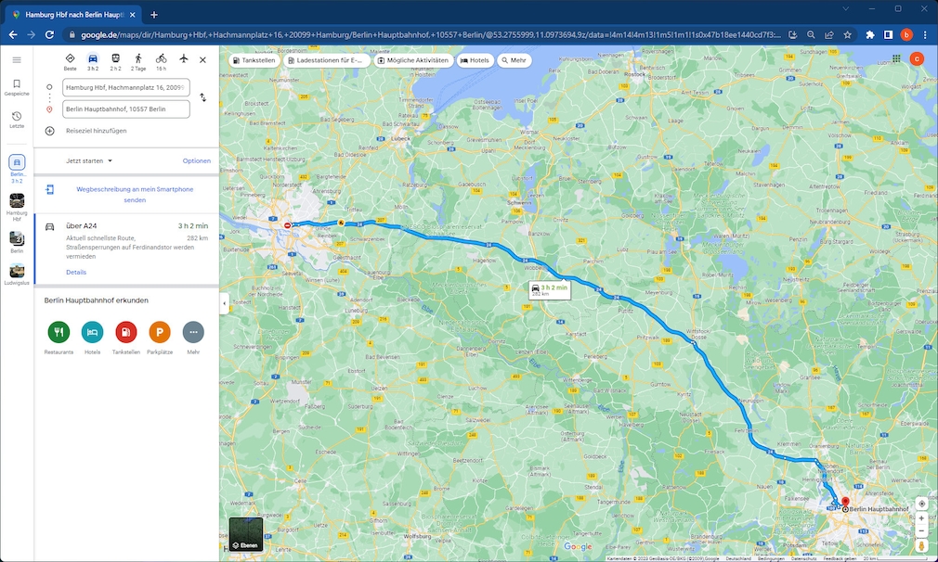Click the route 'Details' link
This screenshot has width=938, height=562.
click(76, 272)
